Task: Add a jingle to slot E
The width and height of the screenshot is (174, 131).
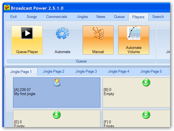Action: click(x=57, y=115)
